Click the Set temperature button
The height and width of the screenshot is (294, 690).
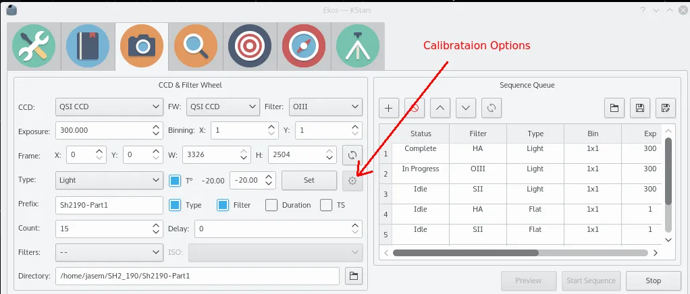point(309,181)
